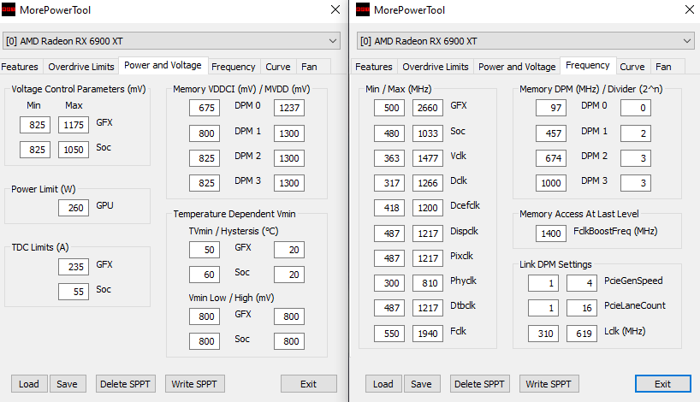
Task: Open Features tab in right window
Action: pyautogui.click(x=374, y=67)
